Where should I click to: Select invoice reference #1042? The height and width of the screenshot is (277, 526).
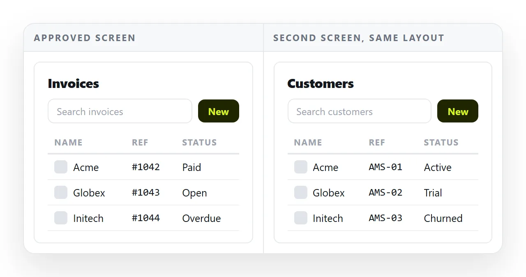[146, 167]
